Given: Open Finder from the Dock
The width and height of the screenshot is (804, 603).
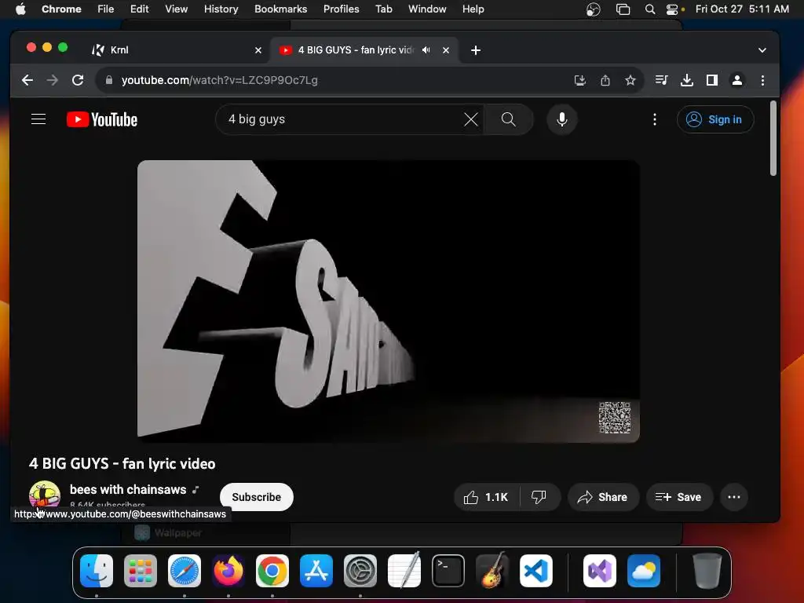Looking at the screenshot, I should (x=97, y=571).
